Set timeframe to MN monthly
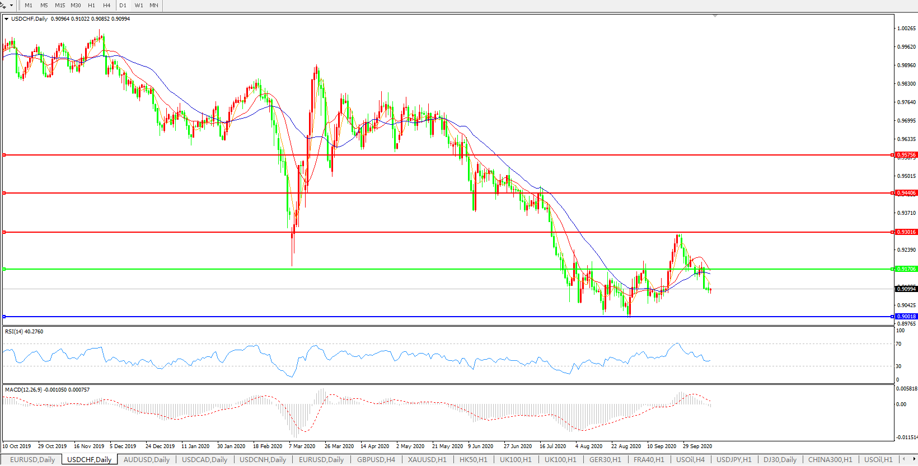The width and height of the screenshot is (918, 466). click(x=154, y=6)
